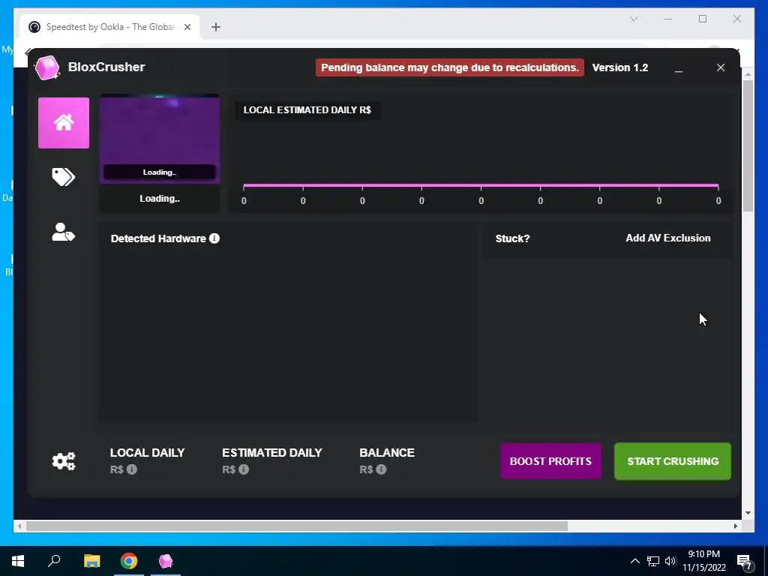
Task: Close the BloxCrusher window
Action: pos(721,67)
